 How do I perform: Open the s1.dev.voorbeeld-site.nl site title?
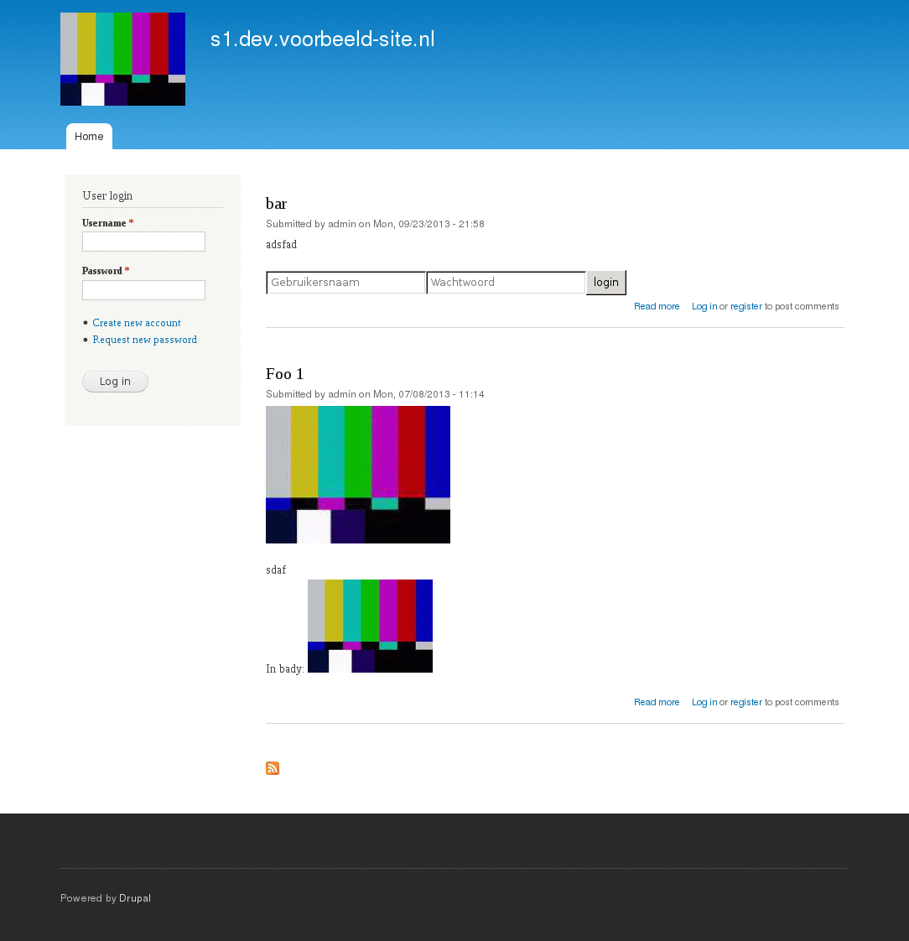[x=322, y=39]
